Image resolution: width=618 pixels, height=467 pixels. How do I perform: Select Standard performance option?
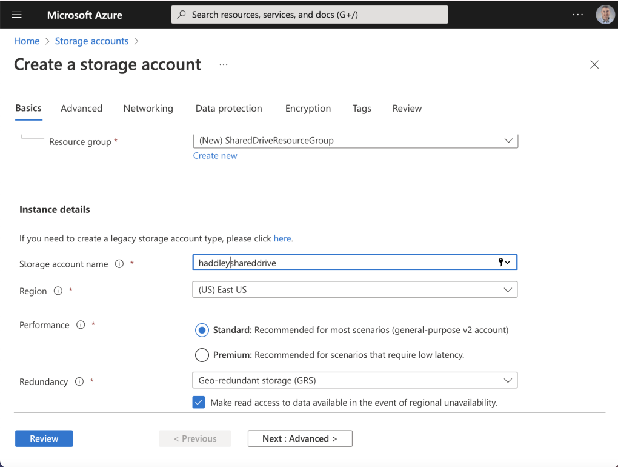tap(202, 331)
